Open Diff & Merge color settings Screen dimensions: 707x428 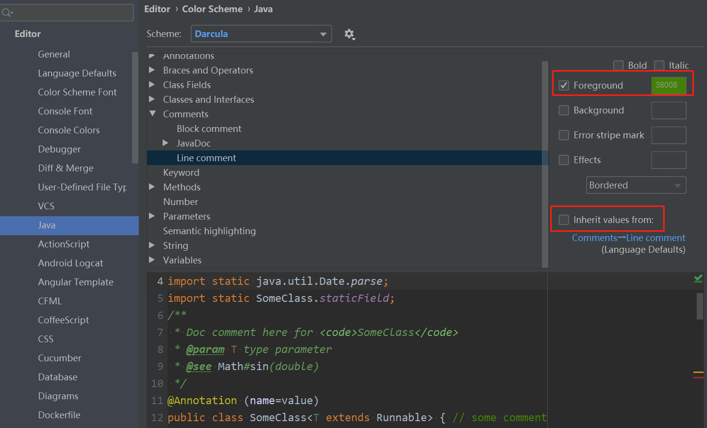tap(66, 168)
